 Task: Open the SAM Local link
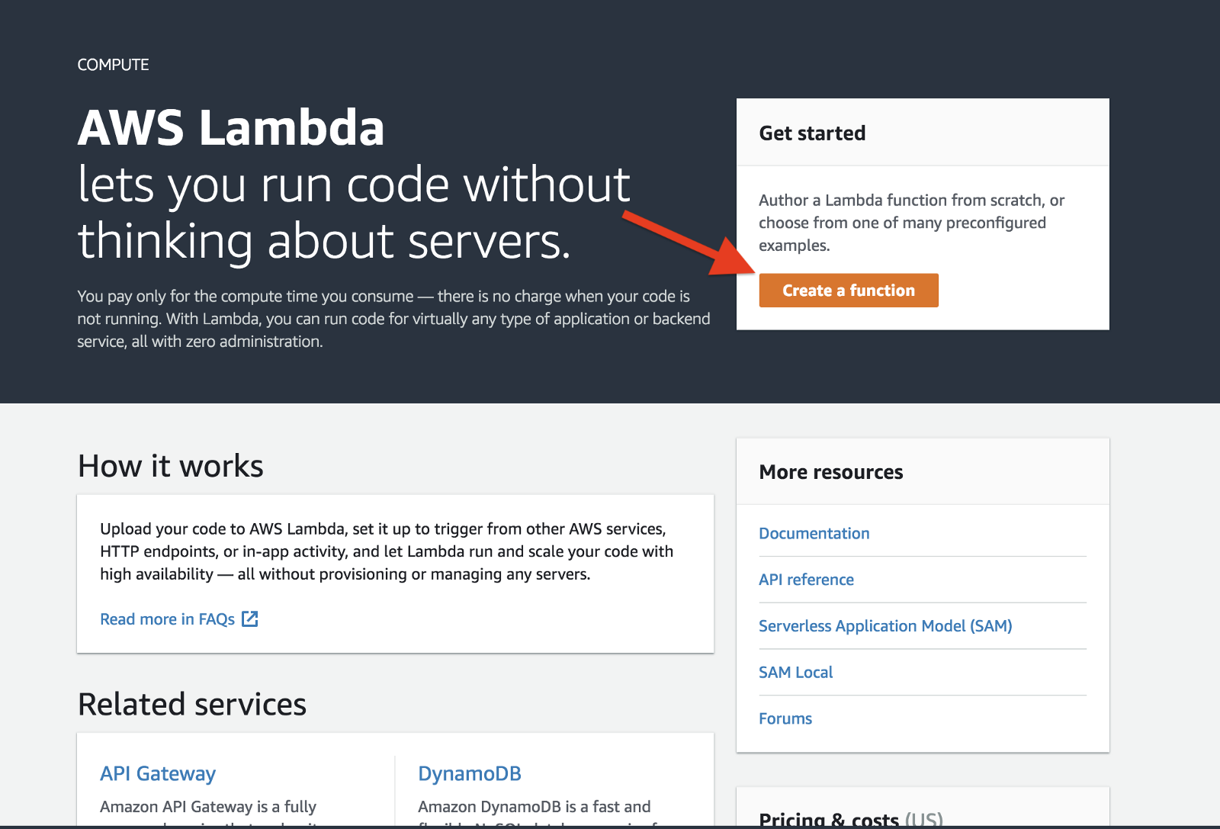pos(795,672)
